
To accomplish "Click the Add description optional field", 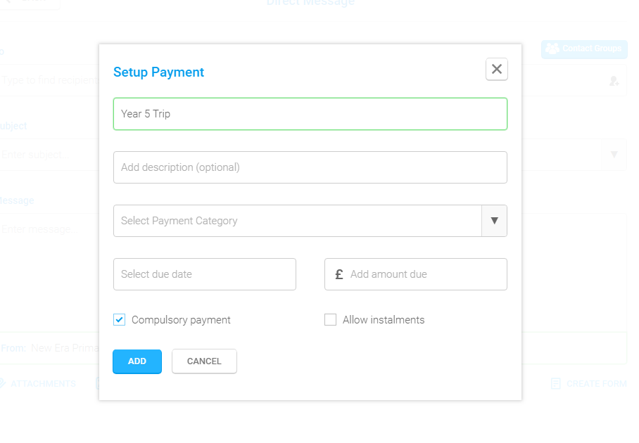I will tap(310, 167).
